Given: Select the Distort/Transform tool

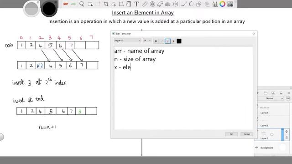Looking at the screenshot, I should pyautogui.click(x=121, y=4).
